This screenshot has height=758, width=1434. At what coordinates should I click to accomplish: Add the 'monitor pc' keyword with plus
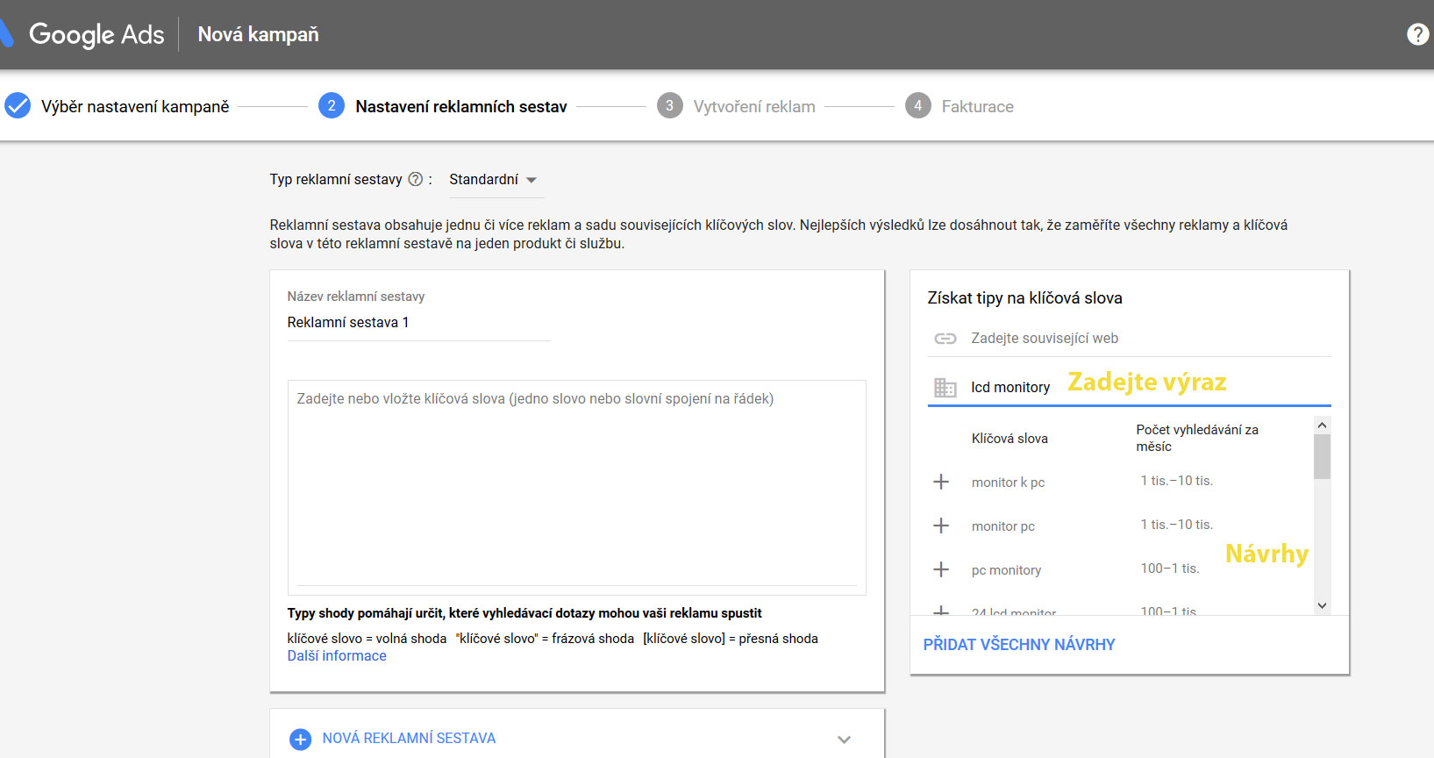941,526
